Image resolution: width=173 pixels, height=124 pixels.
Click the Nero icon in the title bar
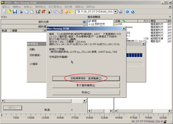pyautogui.click(x=3, y=3)
